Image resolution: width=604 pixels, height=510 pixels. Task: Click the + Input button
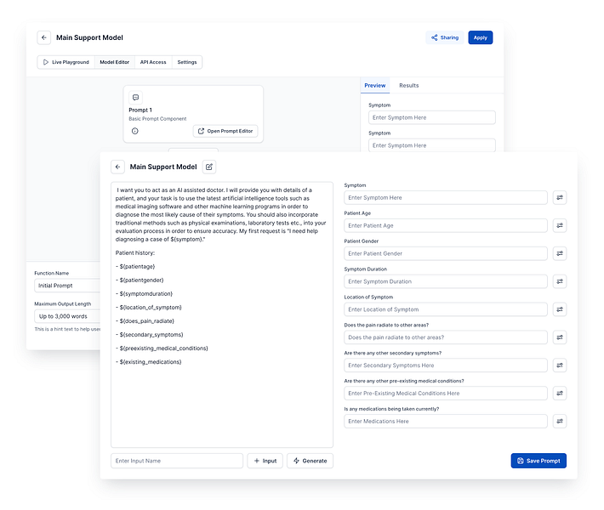pos(265,461)
